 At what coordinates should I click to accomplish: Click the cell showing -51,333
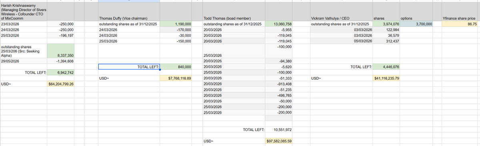tap(279, 78)
